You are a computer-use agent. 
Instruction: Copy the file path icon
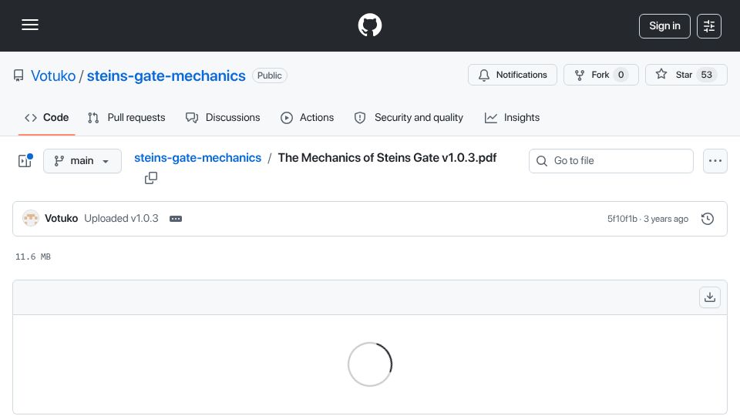(151, 178)
